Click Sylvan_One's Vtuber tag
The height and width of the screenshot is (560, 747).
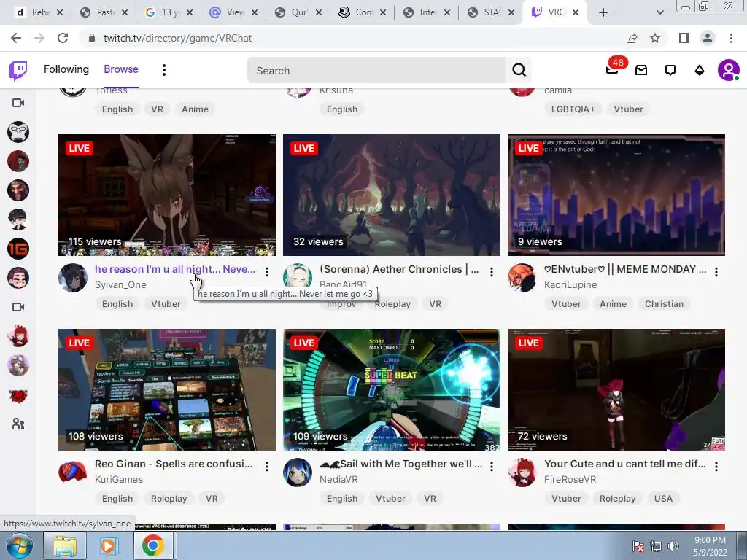(166, 304)
